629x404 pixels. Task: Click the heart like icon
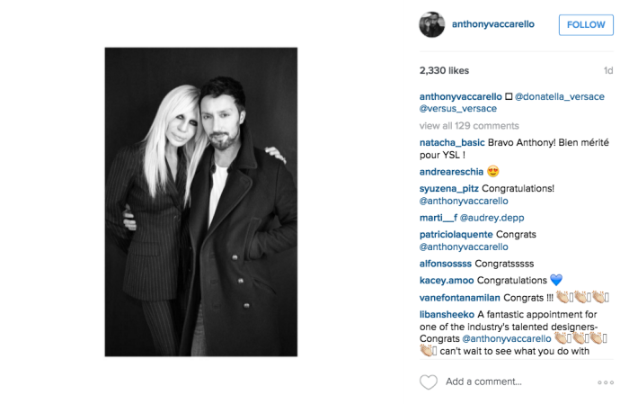(428, 382)
